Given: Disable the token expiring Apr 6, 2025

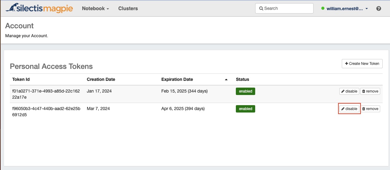Looking at the screenshot, I should pos(349,109).
